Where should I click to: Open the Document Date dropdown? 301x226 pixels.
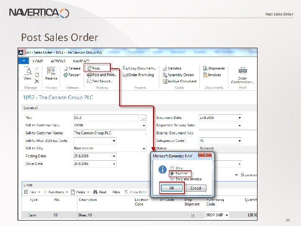click(x=240, y=118)
